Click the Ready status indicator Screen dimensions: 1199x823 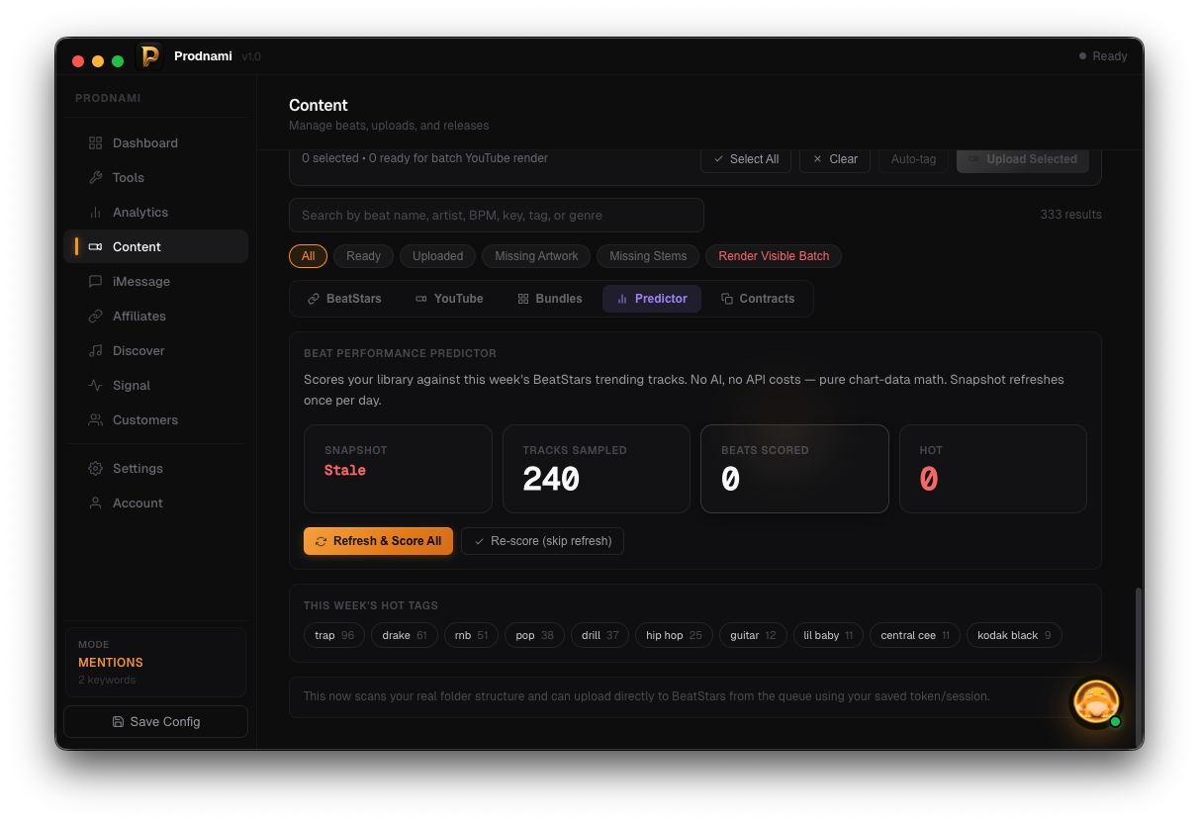click(1103, 56)
